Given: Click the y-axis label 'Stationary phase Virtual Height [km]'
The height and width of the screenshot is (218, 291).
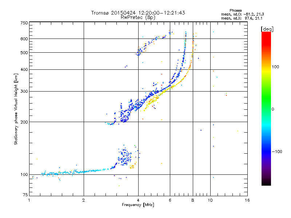Looking at the screenshot, I should pos(16,109).
